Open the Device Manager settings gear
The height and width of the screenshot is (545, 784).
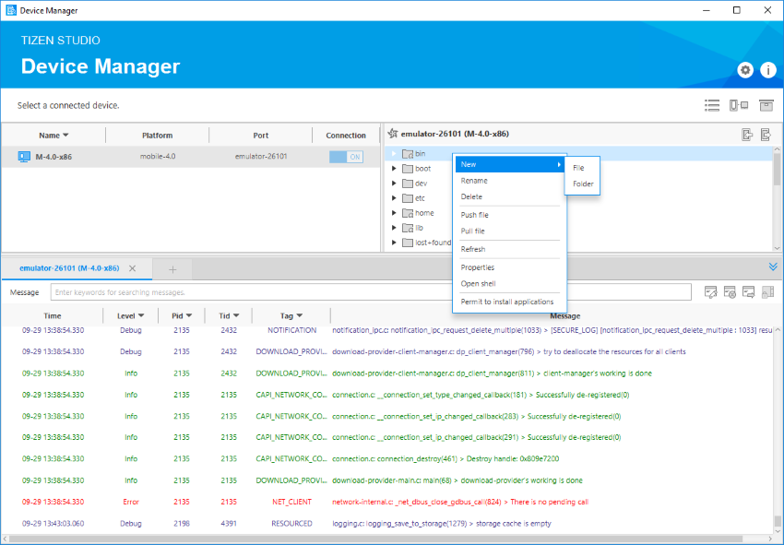pyautogui.click(x=746, y=69)
